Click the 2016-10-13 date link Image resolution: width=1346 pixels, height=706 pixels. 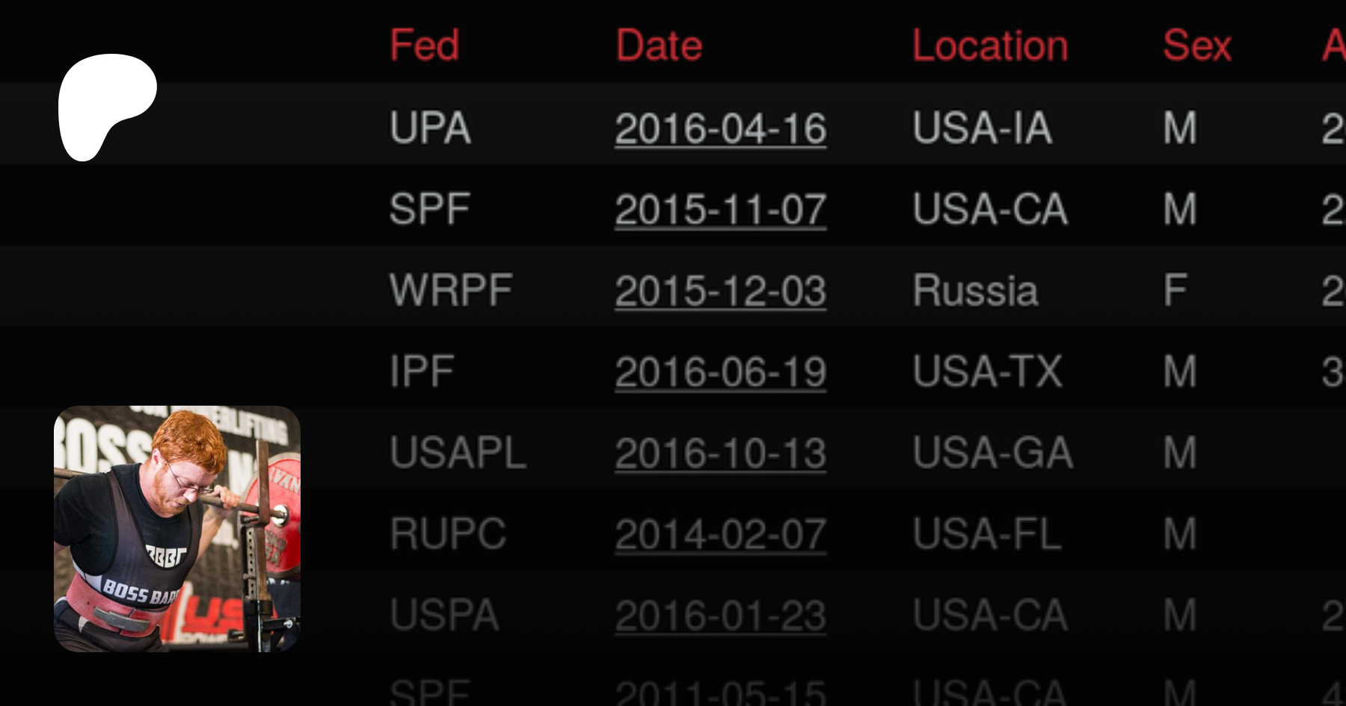(x=720, y=453)
